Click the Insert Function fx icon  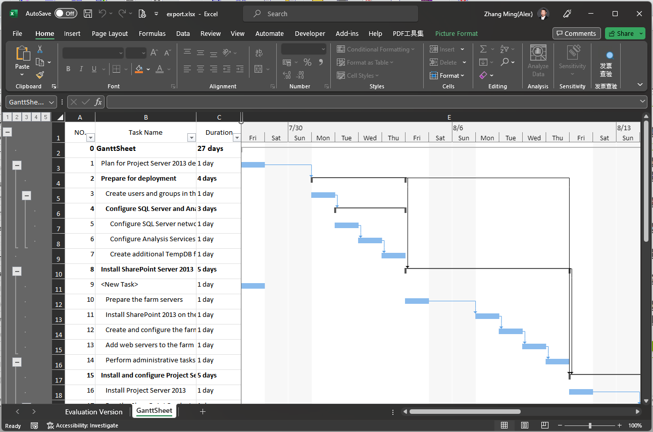(x=98, y=102)
